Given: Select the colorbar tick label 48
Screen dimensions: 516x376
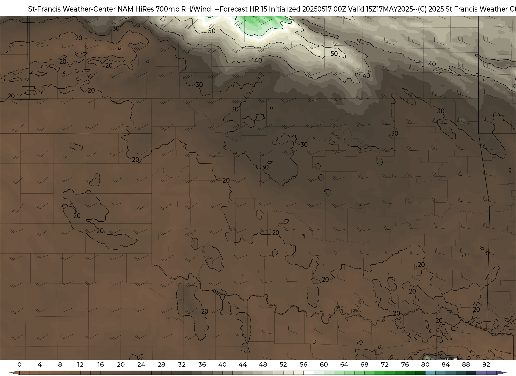Looking at the screenshot, I should coord(263,365).
